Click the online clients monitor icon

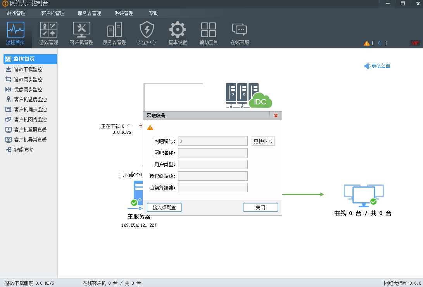[x=364, y=195]
